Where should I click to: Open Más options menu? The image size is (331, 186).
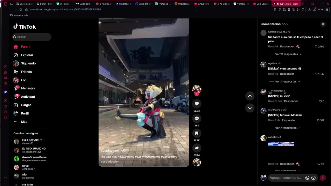[24, 122]
